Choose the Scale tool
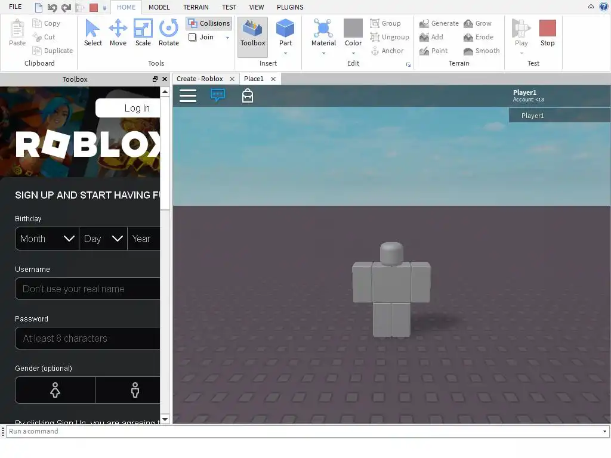The image size is (611, 458). coord(143,33)
